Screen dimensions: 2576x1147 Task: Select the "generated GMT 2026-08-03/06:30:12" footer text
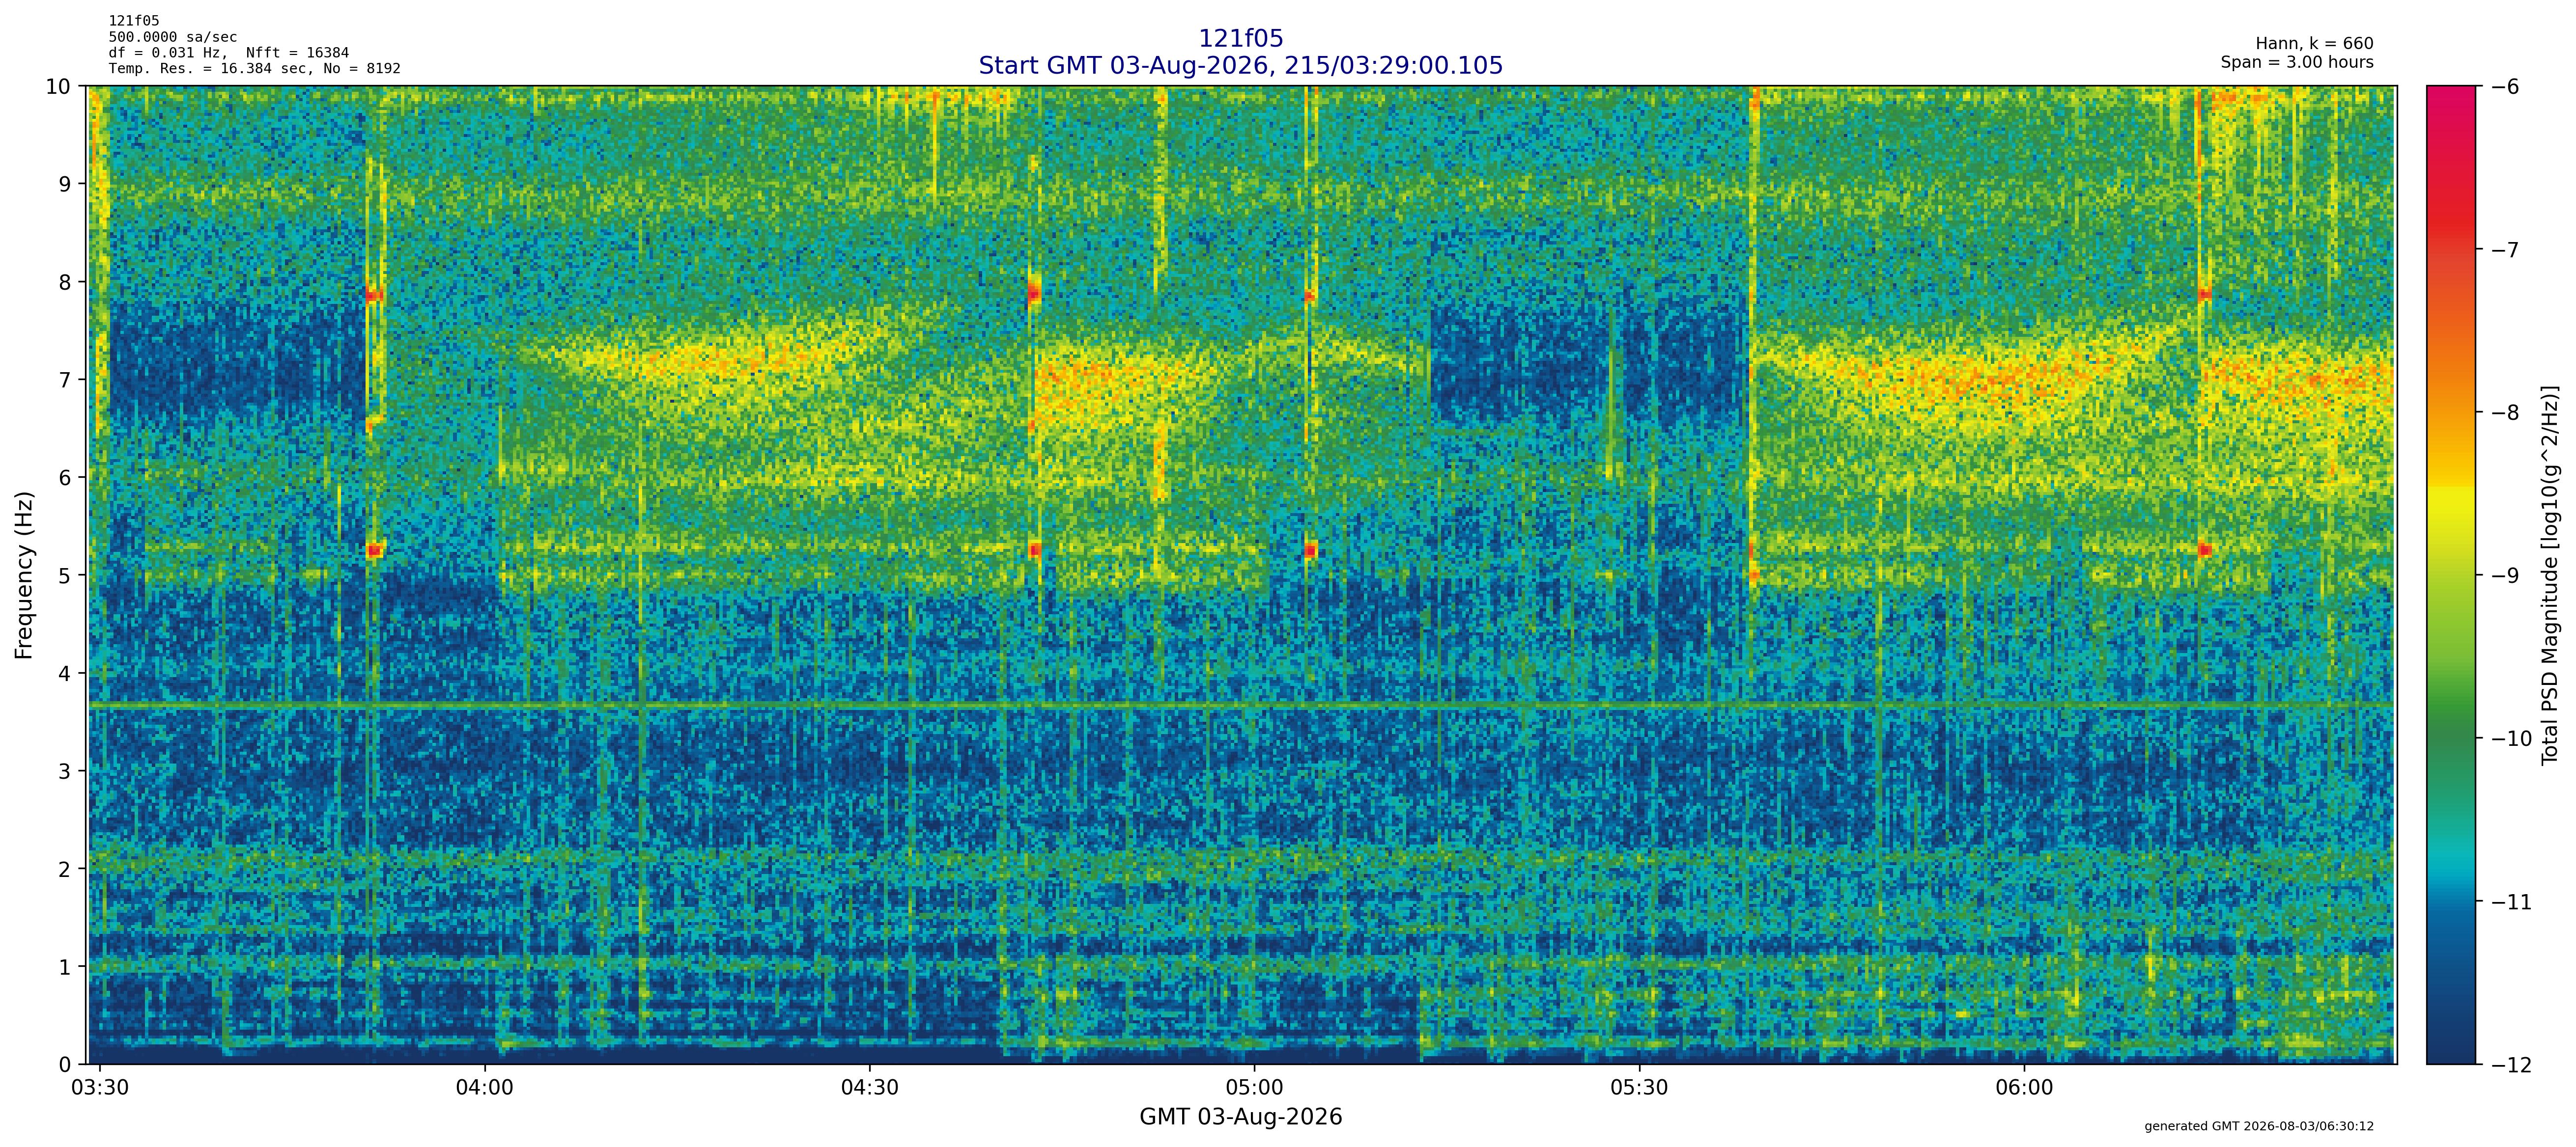pyautogui.click(x=2259, y=1126)
